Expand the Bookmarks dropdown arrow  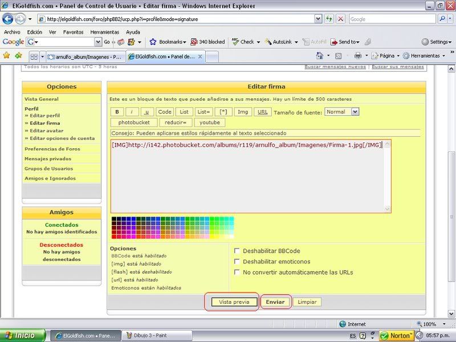click(x=184, y=42)
